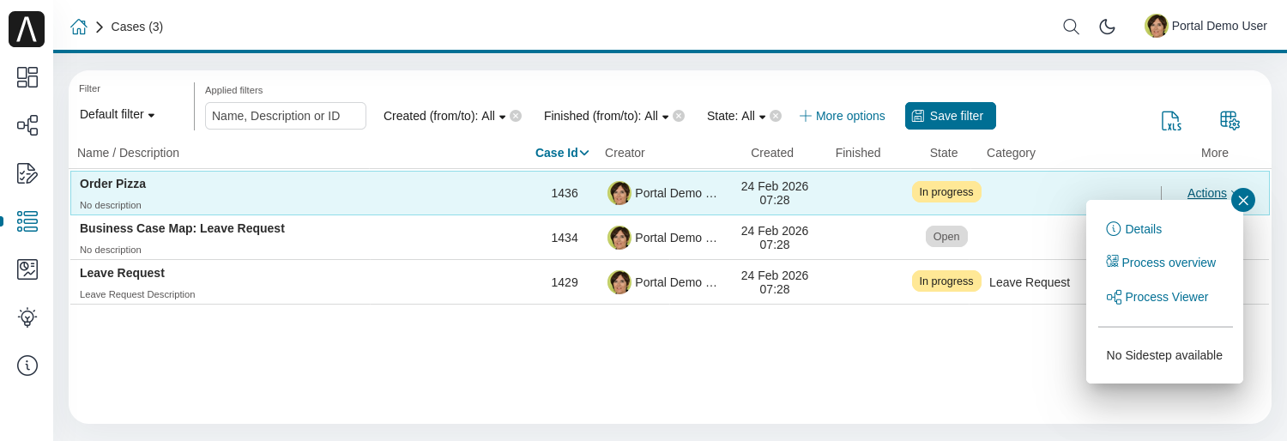
Task: Click Cases (3) breadcrumb
Action: [137, 27]
